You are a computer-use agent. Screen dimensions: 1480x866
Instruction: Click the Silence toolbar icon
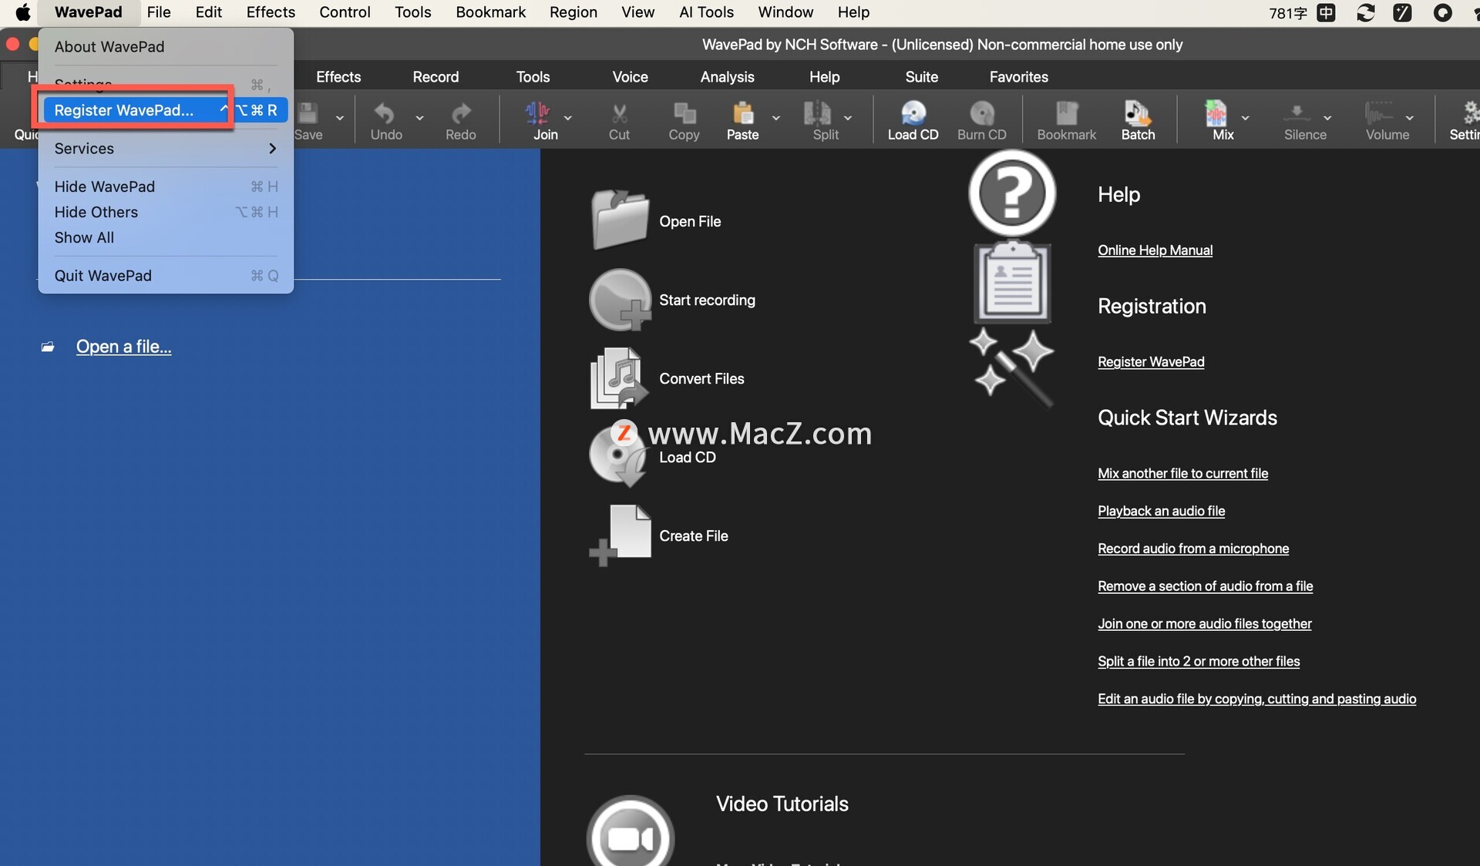pos(1297,114)
